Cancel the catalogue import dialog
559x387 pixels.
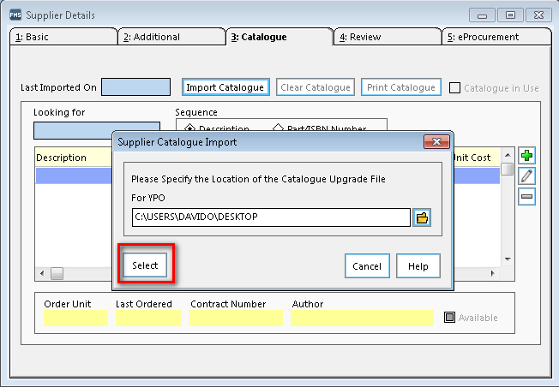tap(367, 266)
